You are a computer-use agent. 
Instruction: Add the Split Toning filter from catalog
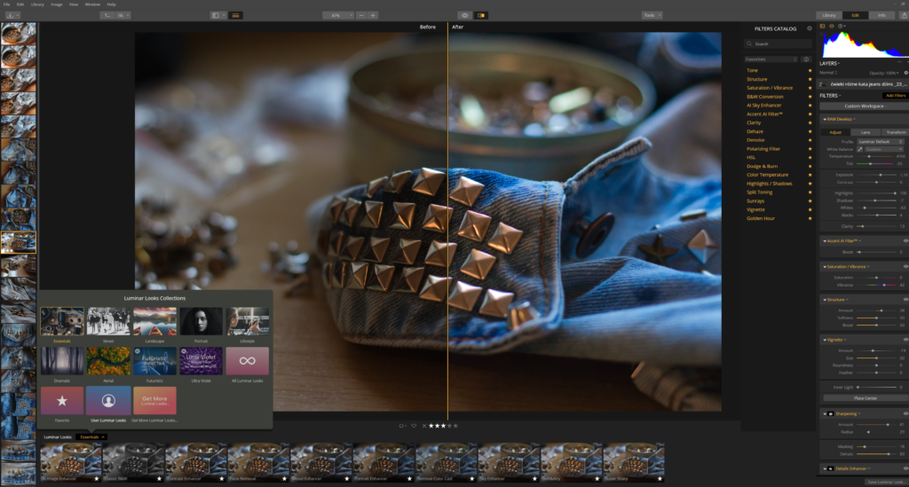coord(760,192)
